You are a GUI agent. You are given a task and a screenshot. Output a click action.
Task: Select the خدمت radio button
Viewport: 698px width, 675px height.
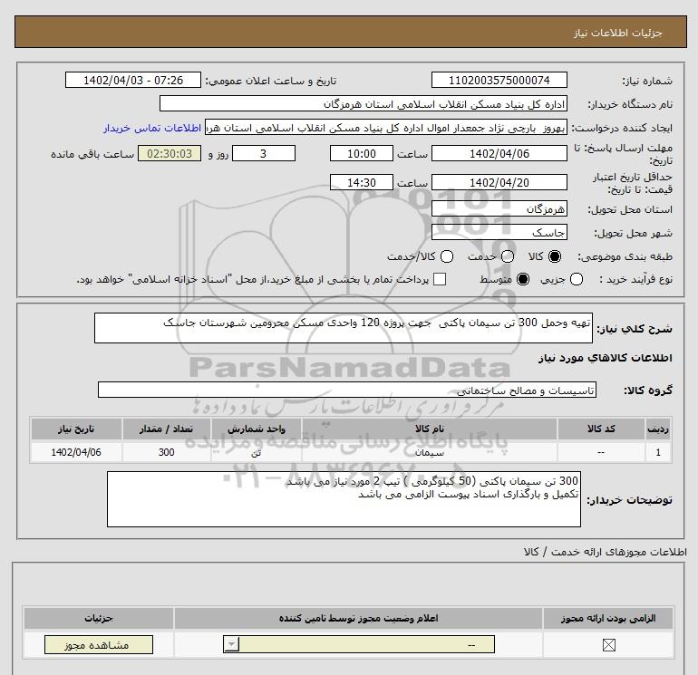(x=508, y=256)
